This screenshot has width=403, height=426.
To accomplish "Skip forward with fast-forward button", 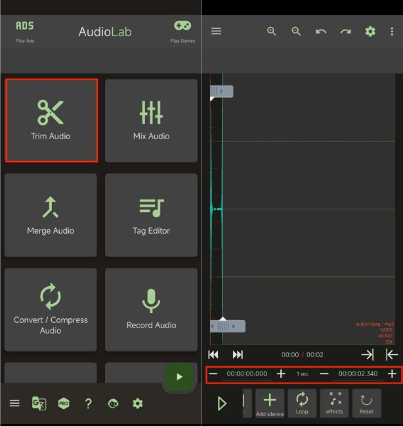I will coord(238,354).
